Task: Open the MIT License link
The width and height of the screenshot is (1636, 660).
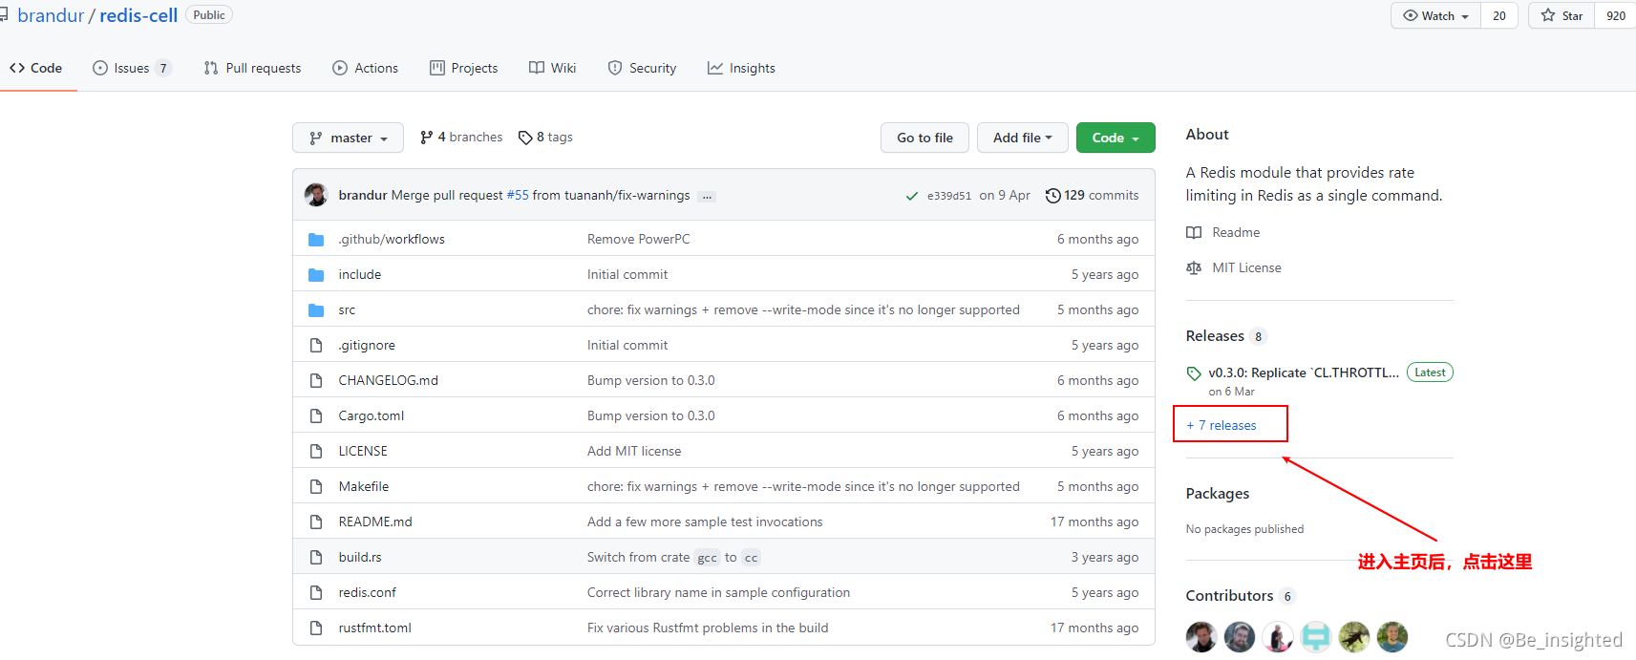Action: [1234, 267]
